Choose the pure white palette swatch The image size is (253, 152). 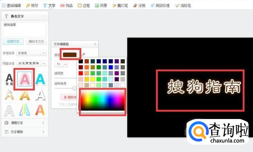tap(123, 85)
